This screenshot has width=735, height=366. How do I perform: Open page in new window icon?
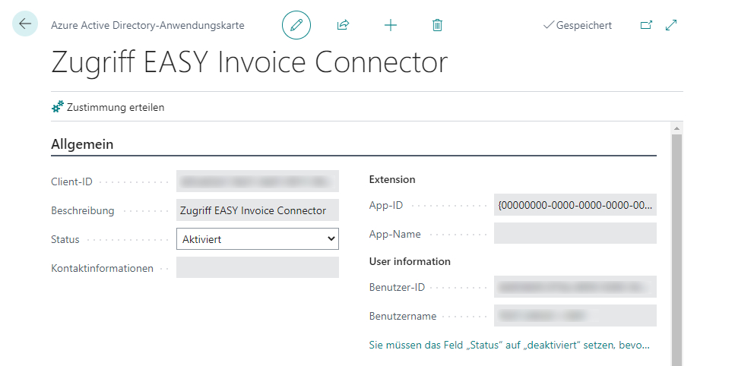pyautogui.click(x=646, y=25)
